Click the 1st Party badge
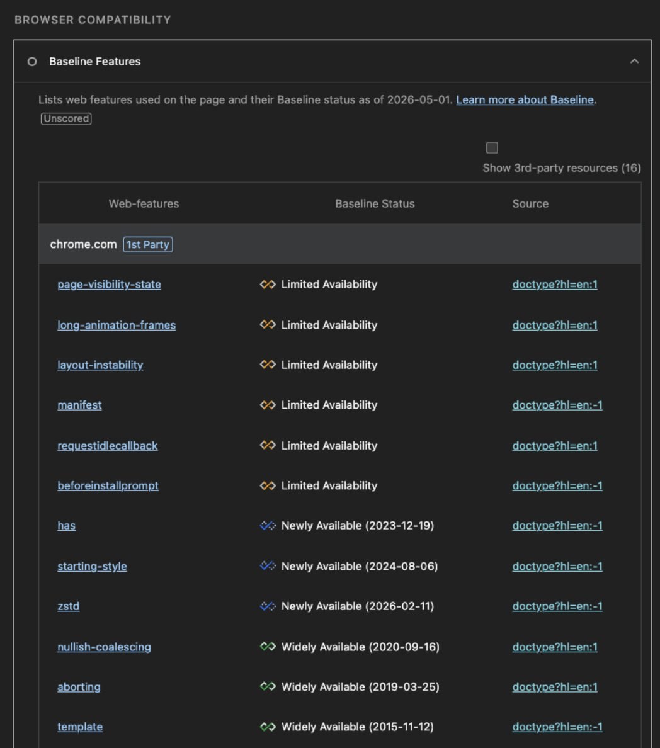660x748 pixels. pyautogui.click(x=148, y=245)
